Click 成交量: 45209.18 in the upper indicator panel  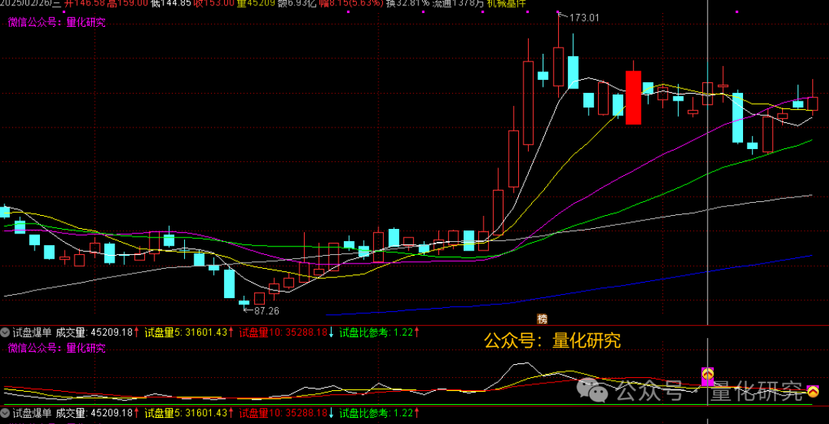point(94,333)
